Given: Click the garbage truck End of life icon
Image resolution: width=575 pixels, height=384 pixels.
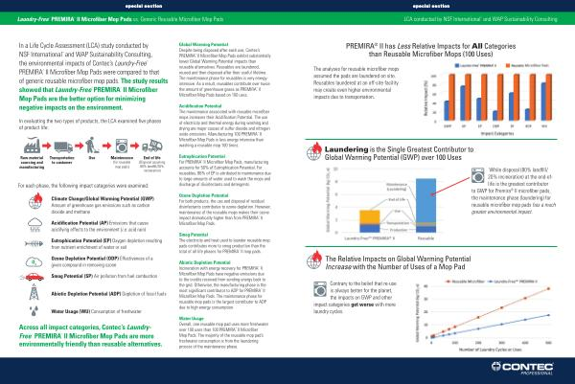Looking at the screenshot, I should pyautogui.click(x=152, y=146).
